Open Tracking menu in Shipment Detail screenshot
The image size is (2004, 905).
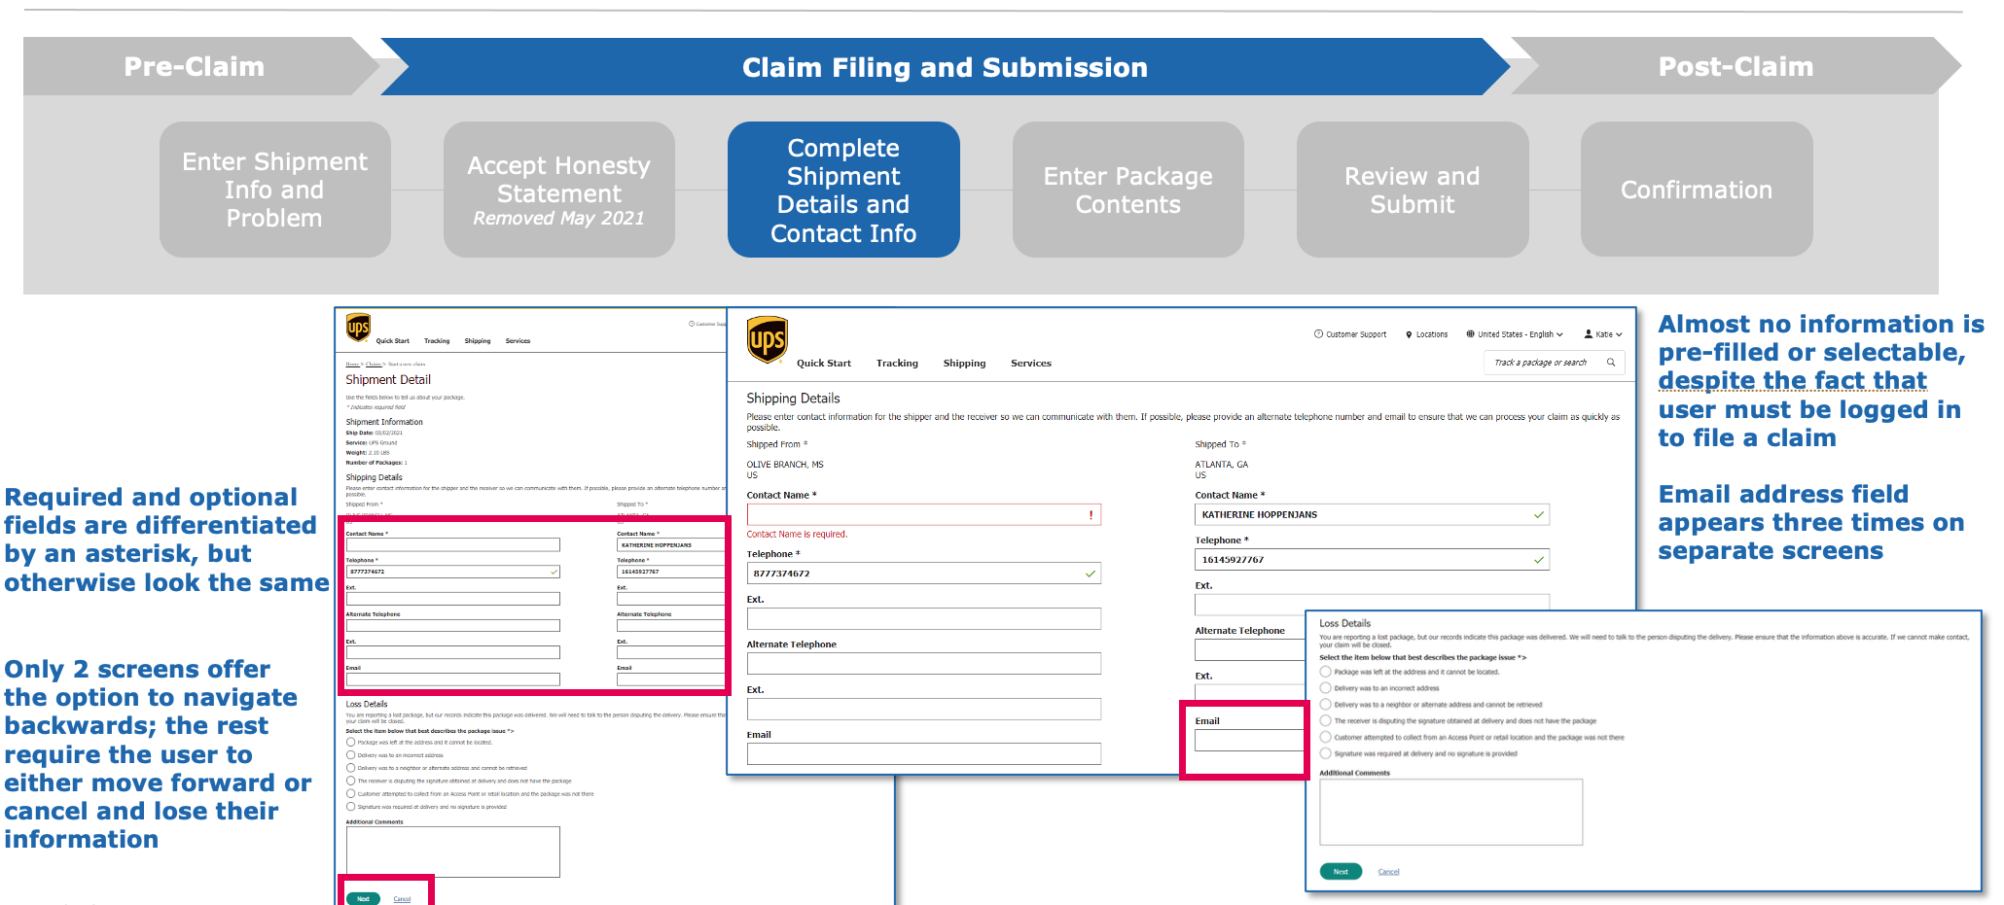(437, 341)
